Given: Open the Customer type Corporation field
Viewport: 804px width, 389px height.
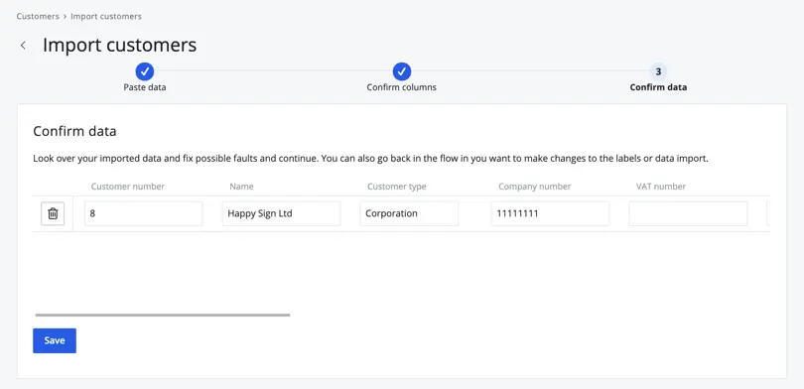Looking at the screenshot, I should point(409,213).
